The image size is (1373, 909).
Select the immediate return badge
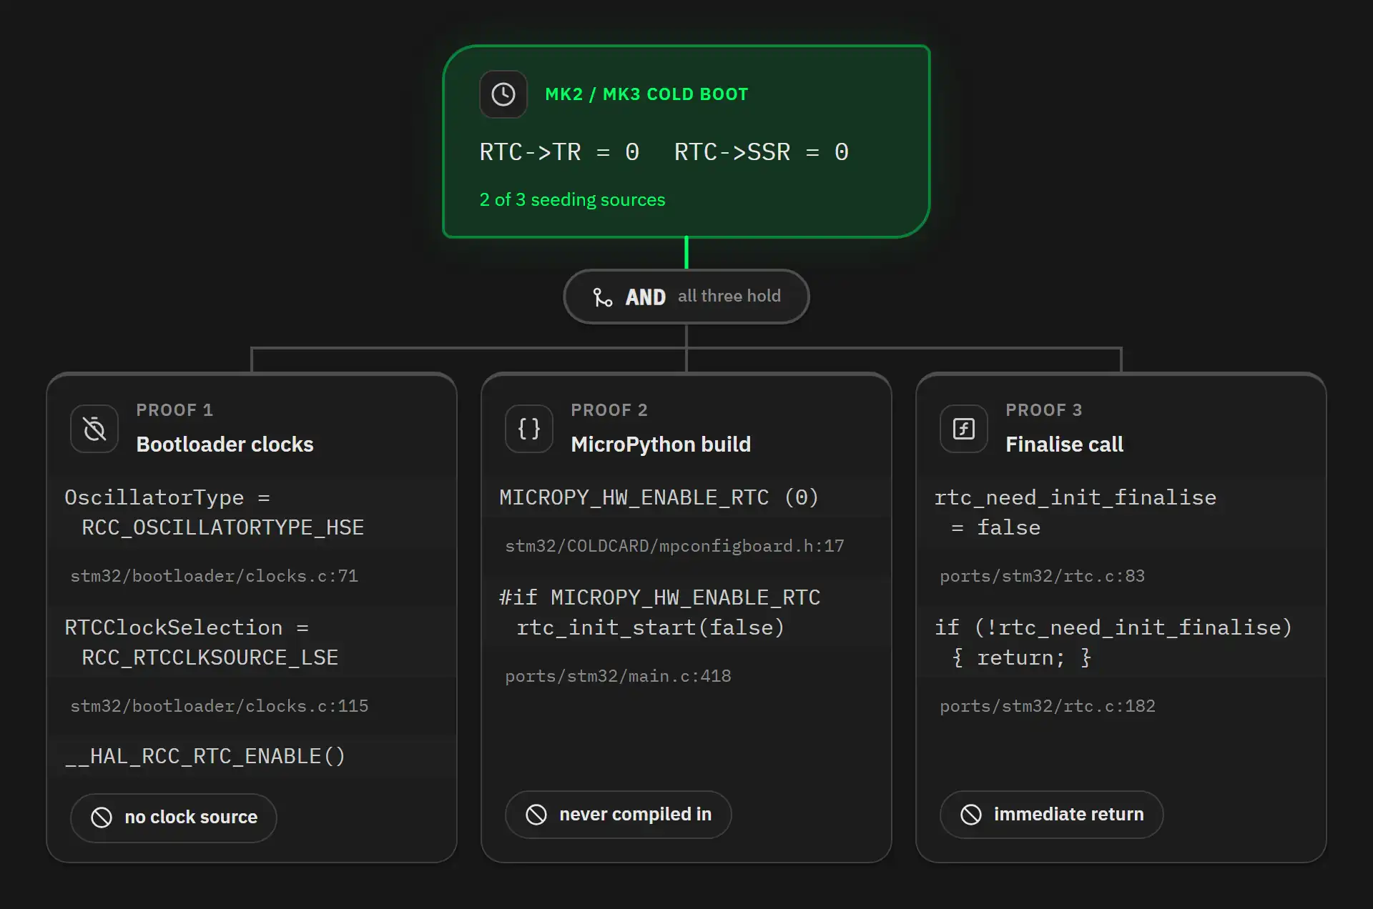point(1052,815)
